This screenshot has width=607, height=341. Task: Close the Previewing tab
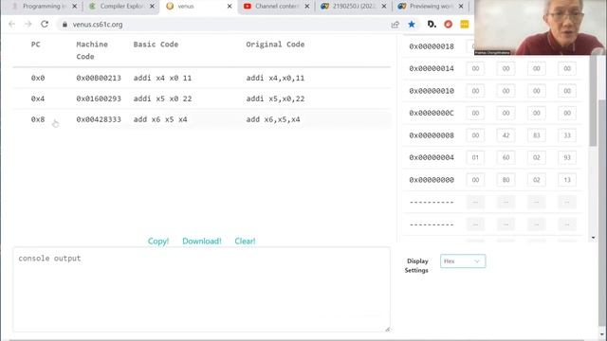461,7
